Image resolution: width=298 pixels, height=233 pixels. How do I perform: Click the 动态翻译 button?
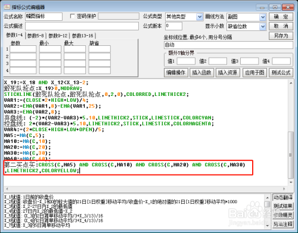click(x=283, y=197)
